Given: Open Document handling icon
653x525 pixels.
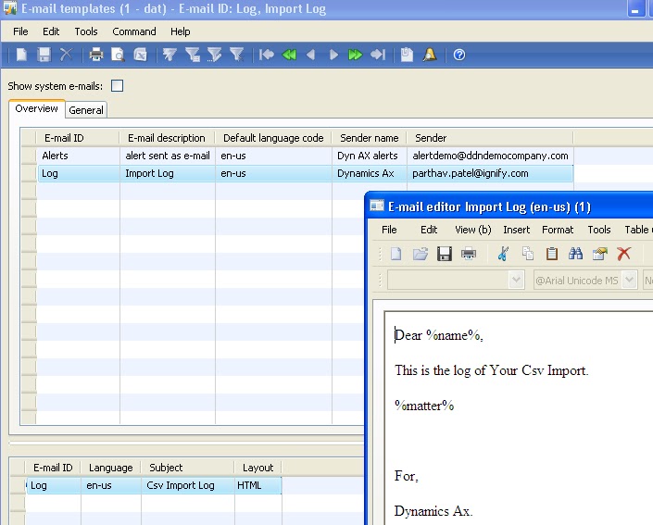Looking at the screenshot, I should point(407,55).
